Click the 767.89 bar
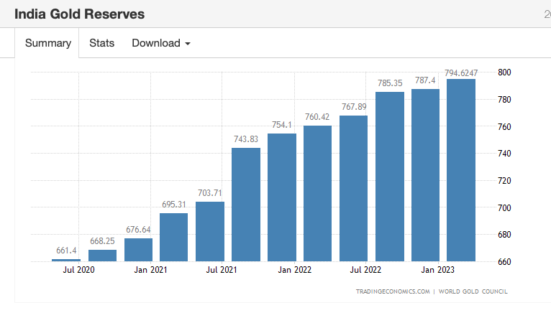This screenshot has width=551, height=318. (x=353, y=188)
